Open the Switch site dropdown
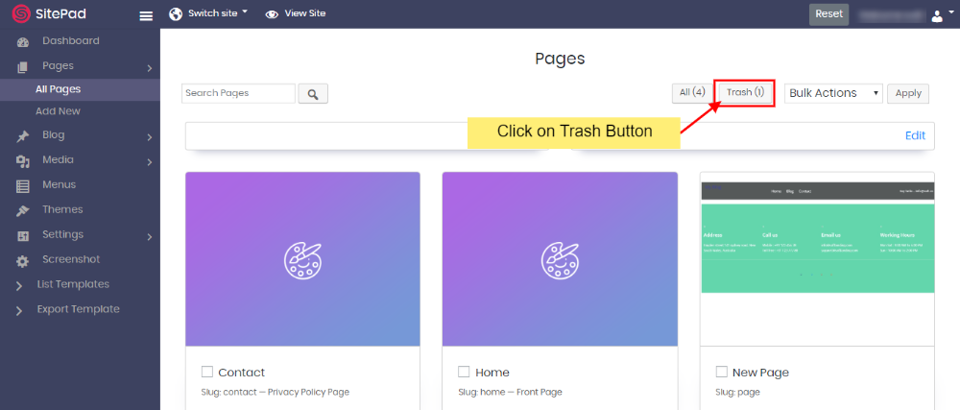The height and width of the screenshot is (410, 960). pos(209,14)
